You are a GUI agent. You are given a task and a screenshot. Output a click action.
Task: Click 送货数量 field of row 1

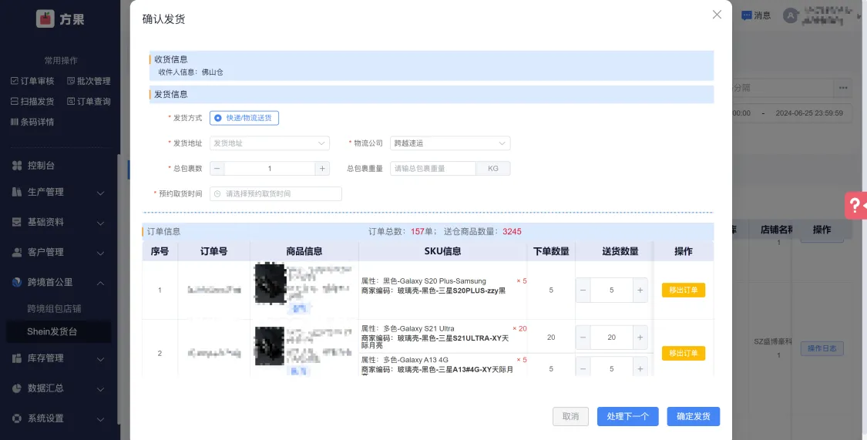pyautogui.click(x=612, y=291)
